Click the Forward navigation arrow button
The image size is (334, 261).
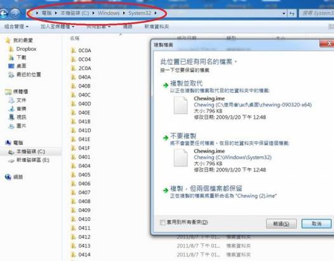[x=15, y=13]
